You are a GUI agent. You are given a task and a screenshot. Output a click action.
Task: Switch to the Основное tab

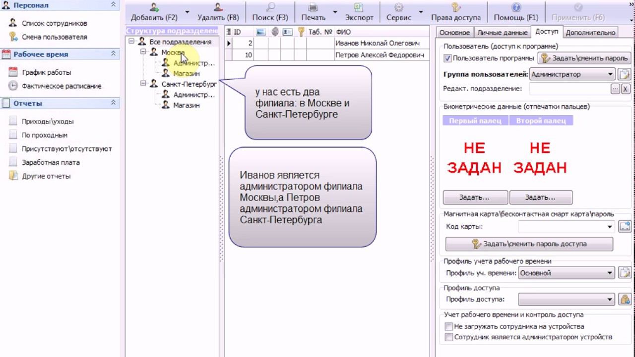[454, 32]
